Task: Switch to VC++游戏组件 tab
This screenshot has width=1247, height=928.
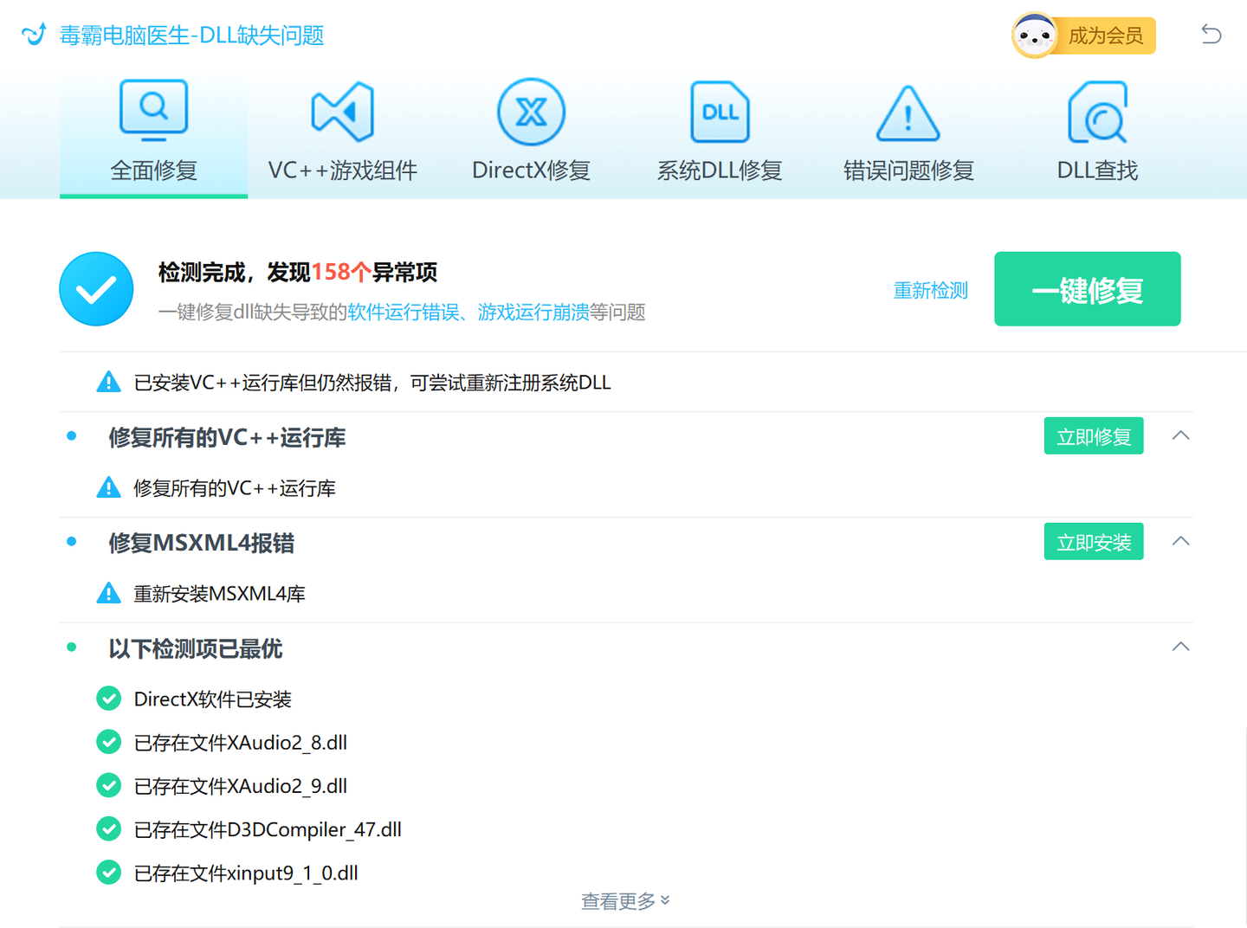Action: point(342,136)
